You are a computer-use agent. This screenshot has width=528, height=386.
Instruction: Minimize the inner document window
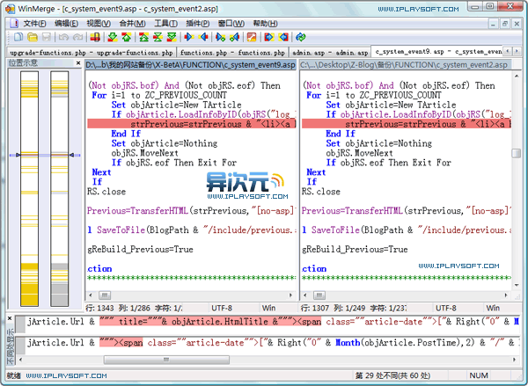tap(493, 24)
